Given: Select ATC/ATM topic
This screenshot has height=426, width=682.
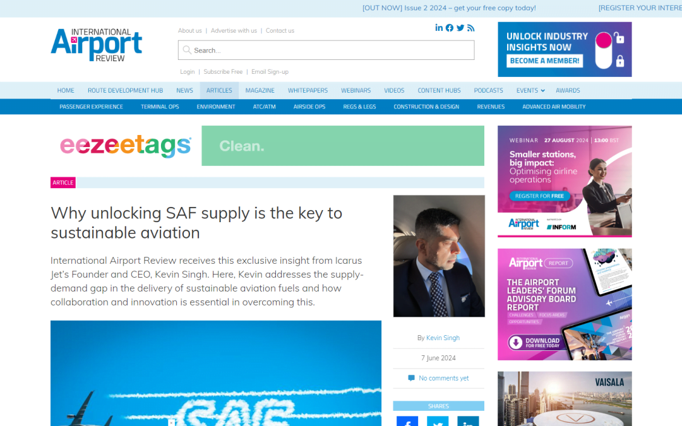Looking at the screenshot, I should pos(264,107).
